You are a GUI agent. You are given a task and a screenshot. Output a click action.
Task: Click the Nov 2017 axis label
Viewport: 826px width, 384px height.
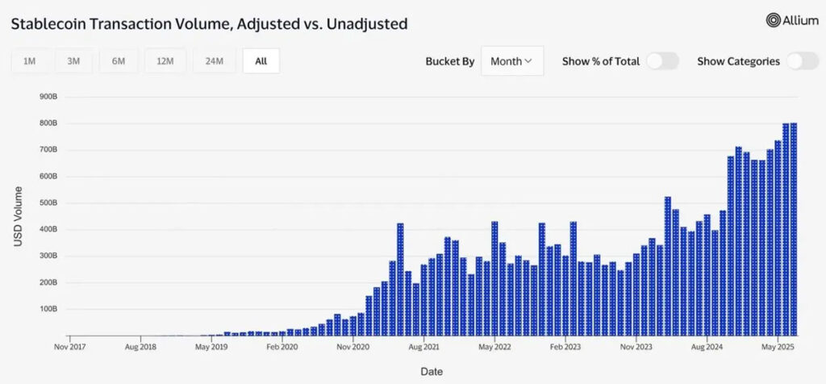pyautogui.click(x=69, y=348)
